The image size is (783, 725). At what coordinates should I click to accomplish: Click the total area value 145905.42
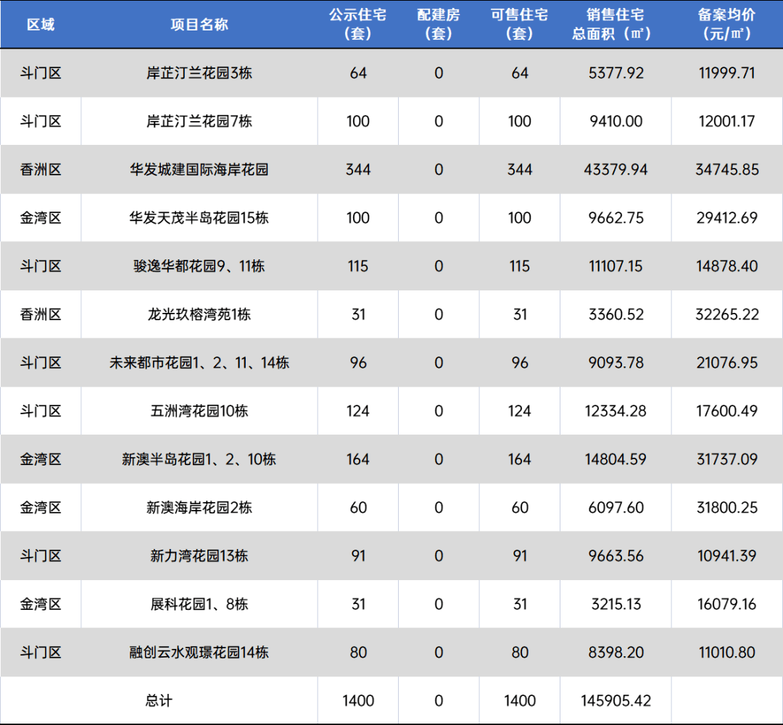click(616, 700)
